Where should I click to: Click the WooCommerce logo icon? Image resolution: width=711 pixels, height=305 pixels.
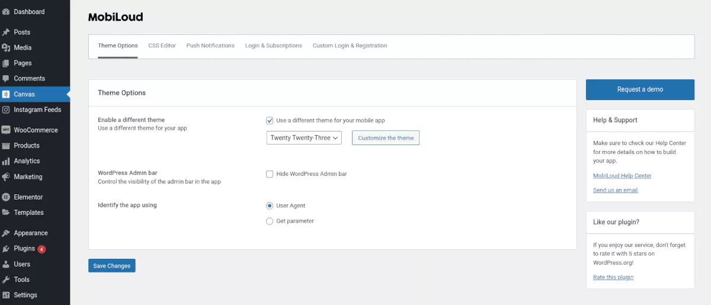pos(6,130)
